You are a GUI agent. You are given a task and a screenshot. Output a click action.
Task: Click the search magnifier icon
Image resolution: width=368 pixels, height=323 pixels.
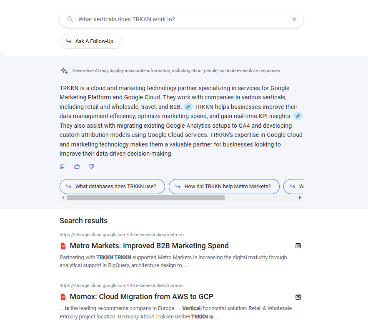pos(70,19)
